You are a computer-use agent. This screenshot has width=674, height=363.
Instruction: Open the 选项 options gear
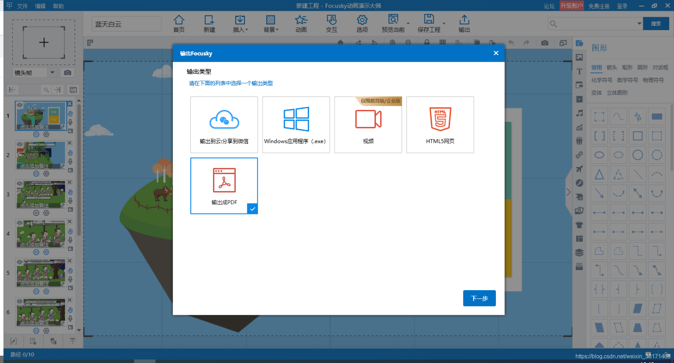click(362, 24)
